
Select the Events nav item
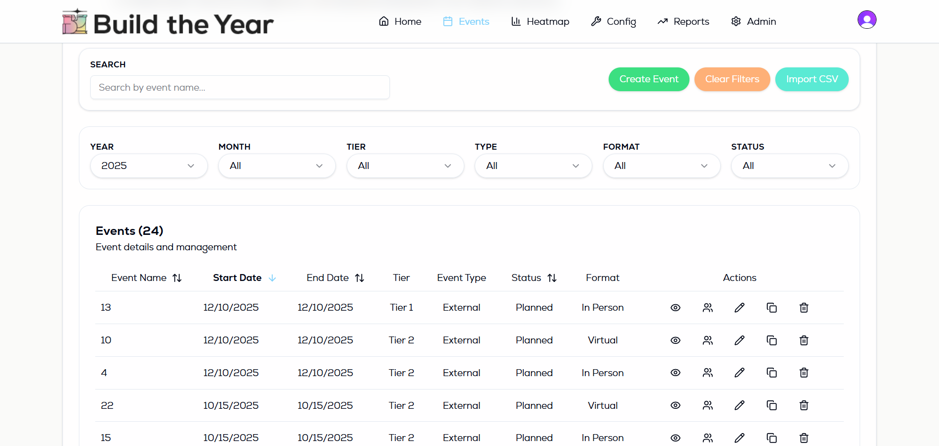pos(466,21)
